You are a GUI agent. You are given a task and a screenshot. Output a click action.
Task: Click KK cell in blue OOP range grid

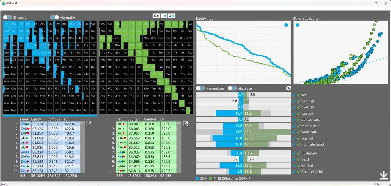14,31
